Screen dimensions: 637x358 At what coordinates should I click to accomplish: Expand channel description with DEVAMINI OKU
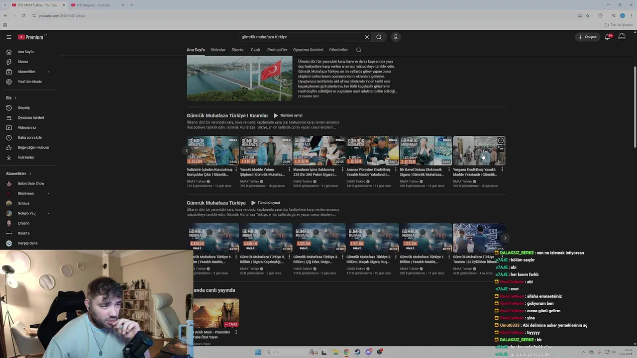coord(308,96)
